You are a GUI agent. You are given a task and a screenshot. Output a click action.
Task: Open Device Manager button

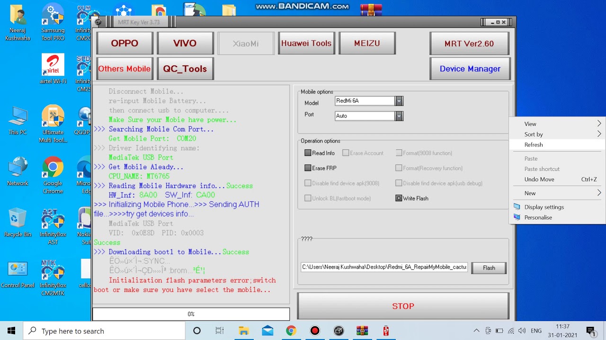click(470, 69)
